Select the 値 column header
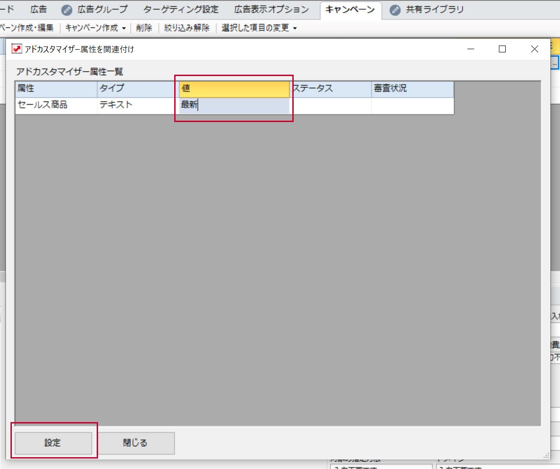 234,89
